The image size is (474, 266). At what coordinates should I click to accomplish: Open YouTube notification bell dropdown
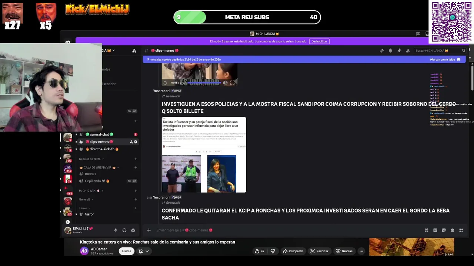click(143, 251)
